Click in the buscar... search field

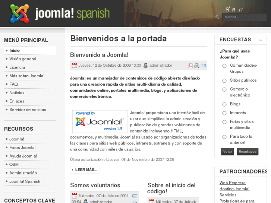[244, 17]
